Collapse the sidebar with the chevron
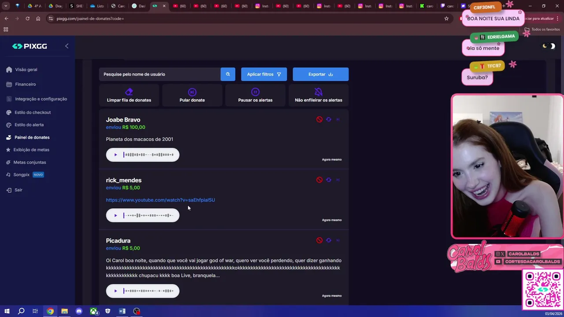564x317 pixels. 67,46
